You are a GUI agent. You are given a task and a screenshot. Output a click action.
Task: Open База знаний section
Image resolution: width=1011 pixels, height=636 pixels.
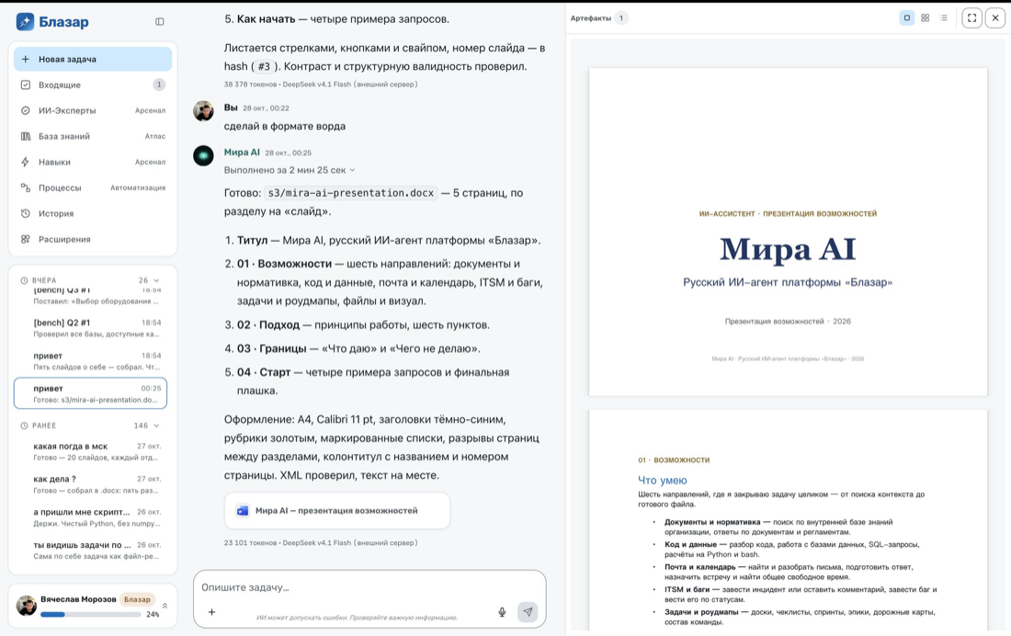pyautogui.click(x=92, y=136)
